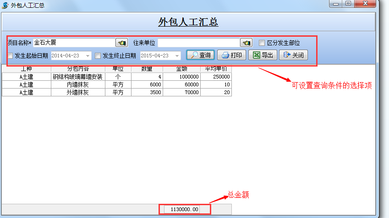Click the app icon in the title bar

[5, 5]
